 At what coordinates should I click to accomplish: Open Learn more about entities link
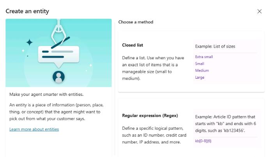(x=34, y=129)
